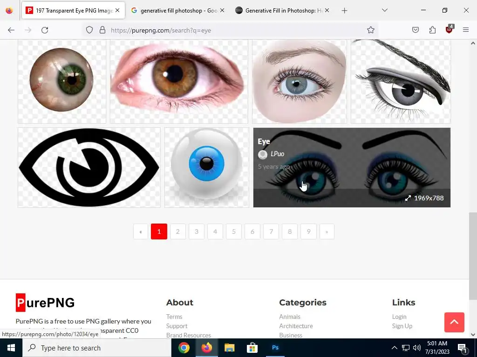The image size is (477, 357).
Task: Reload the current page
Action: tap(45, 30)
